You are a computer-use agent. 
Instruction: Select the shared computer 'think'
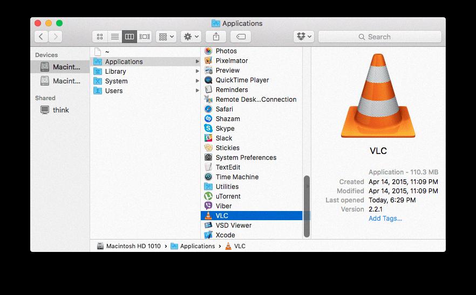click(60, 110)
